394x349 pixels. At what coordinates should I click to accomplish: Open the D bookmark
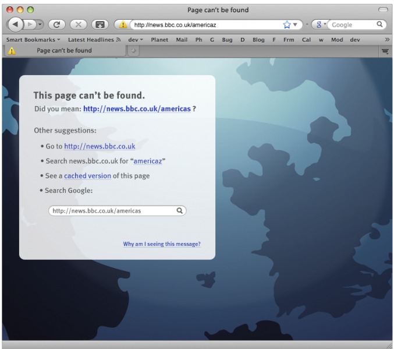pos(243,40)
